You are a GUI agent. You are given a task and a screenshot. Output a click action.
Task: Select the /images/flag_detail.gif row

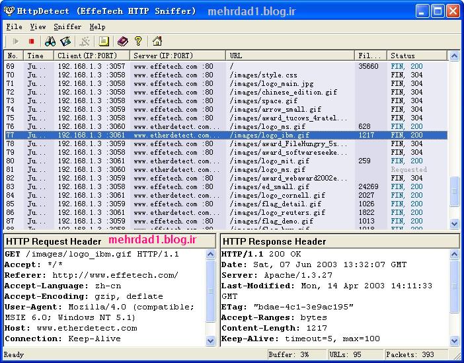click(226, 204)
